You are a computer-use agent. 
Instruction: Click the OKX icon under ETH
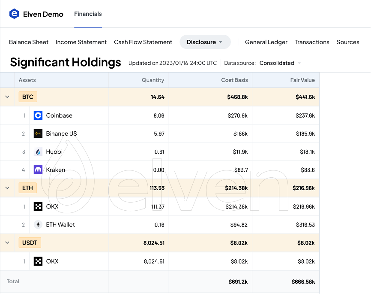(x=38, y=206)
